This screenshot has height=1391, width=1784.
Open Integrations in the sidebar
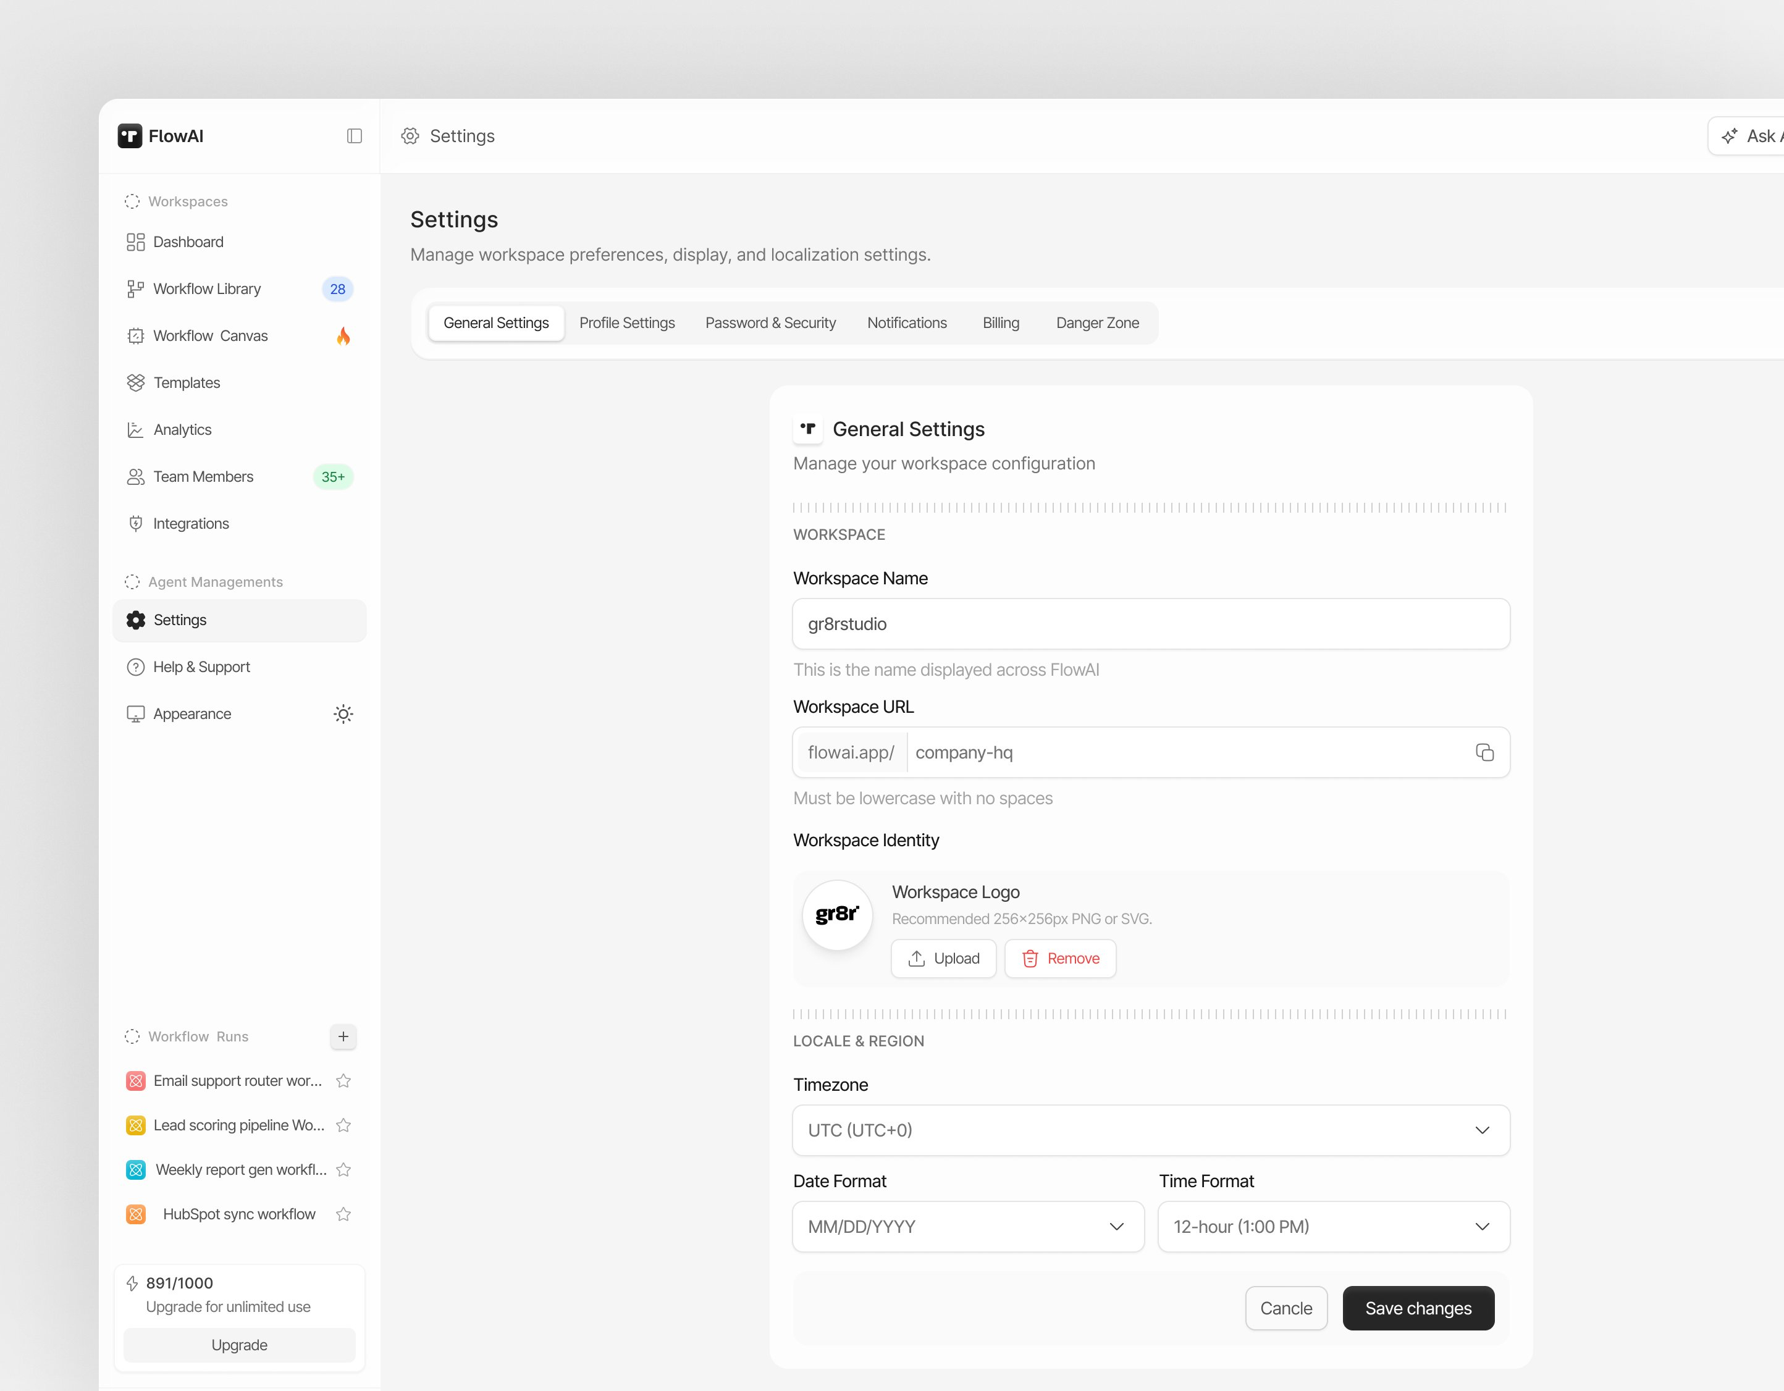[x=239, y=524]
